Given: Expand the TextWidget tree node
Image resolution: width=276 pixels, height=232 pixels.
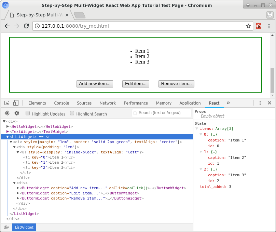Looking at the screenshot, I should [8, 132].
